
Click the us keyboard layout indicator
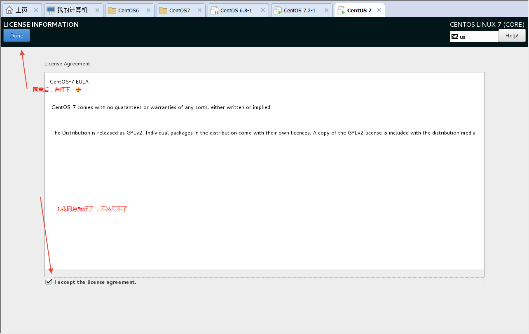click(x=474, y=37)
